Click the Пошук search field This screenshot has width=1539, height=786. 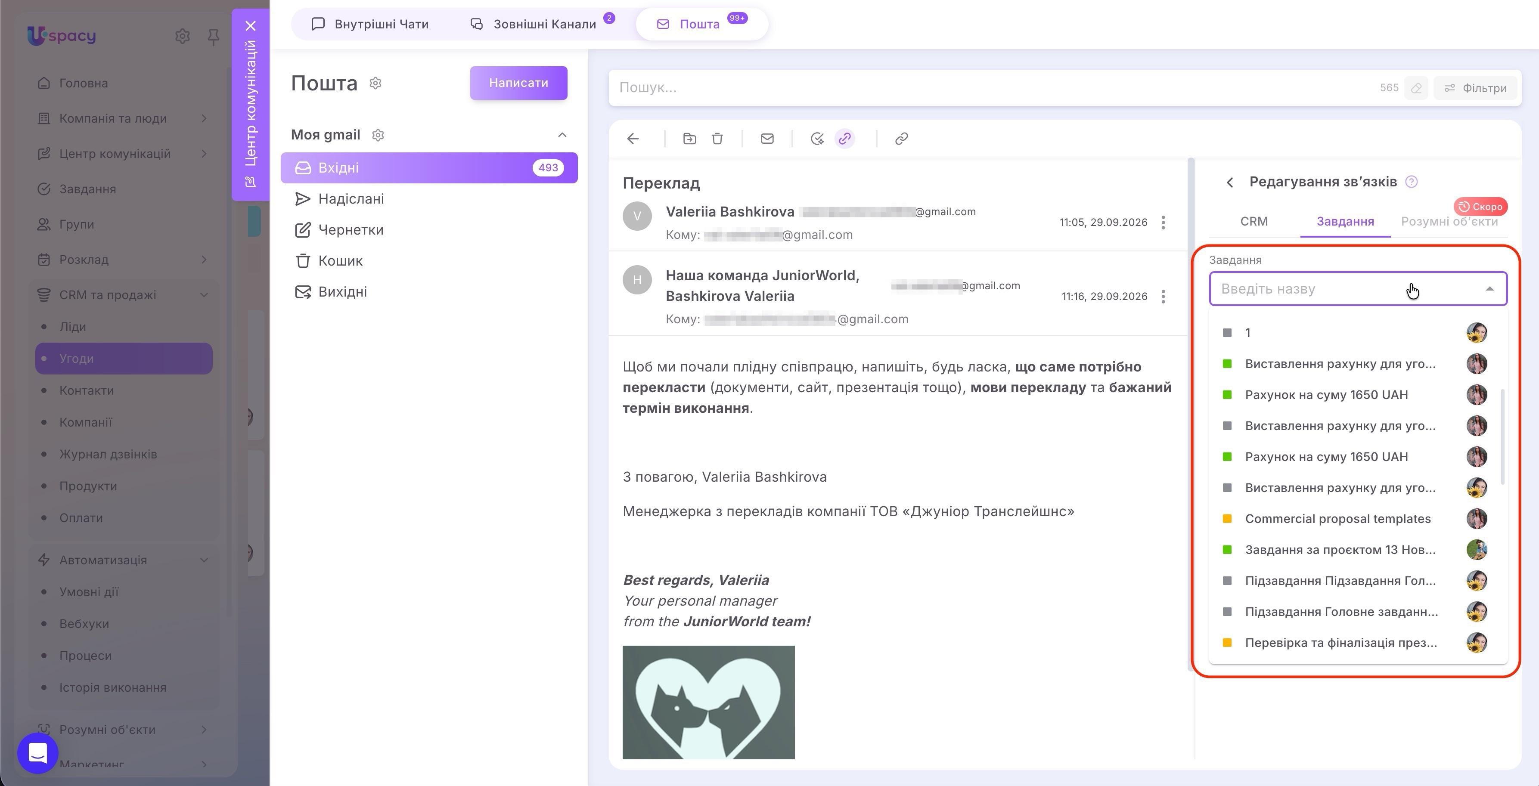(992, 88)
